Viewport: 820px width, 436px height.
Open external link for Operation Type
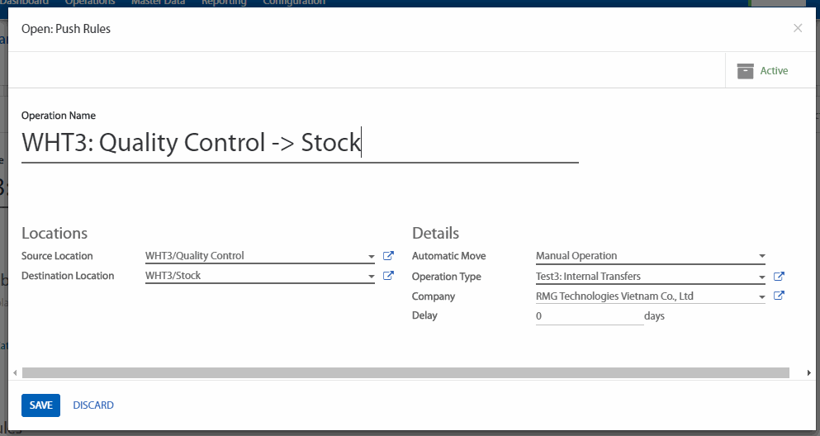point(778,277)
